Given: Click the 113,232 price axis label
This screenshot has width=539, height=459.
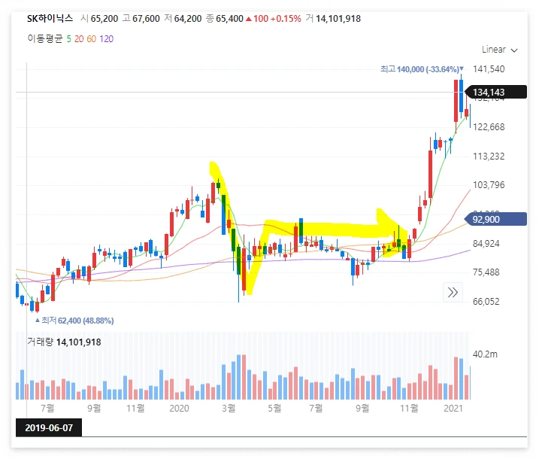Looking at the screenshot, I should coord(489,157).
